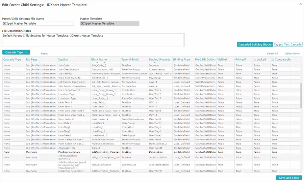Click the File Description/Notes text area
Screen dimensions: 304x182
[94, 40]
